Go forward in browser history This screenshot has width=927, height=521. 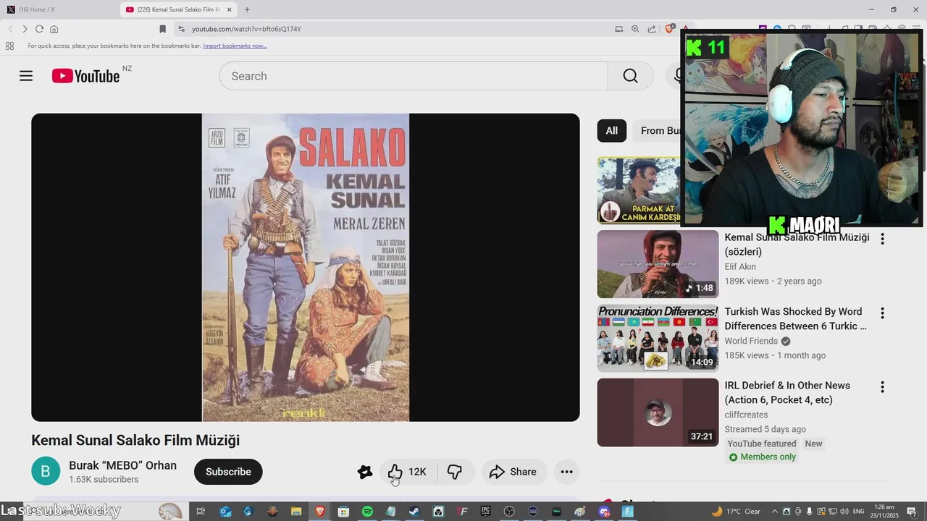click(25, 29)
